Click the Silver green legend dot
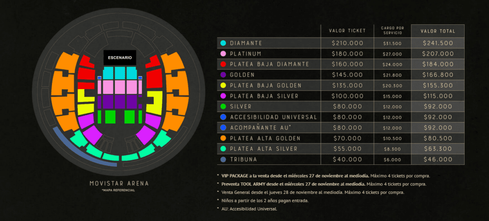Screen dimensions: 489x221 (x=223, y=106)
